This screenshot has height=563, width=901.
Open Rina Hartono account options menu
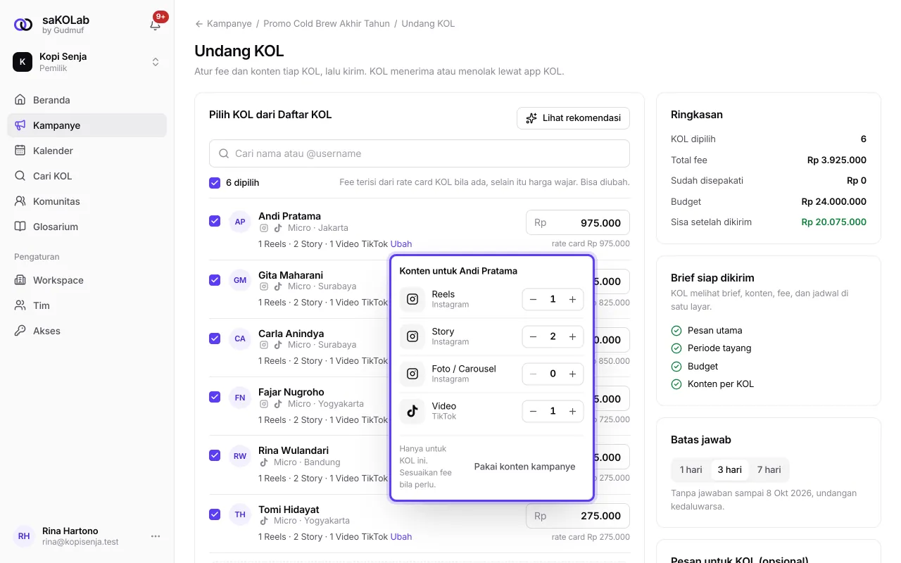coord(156,536)
